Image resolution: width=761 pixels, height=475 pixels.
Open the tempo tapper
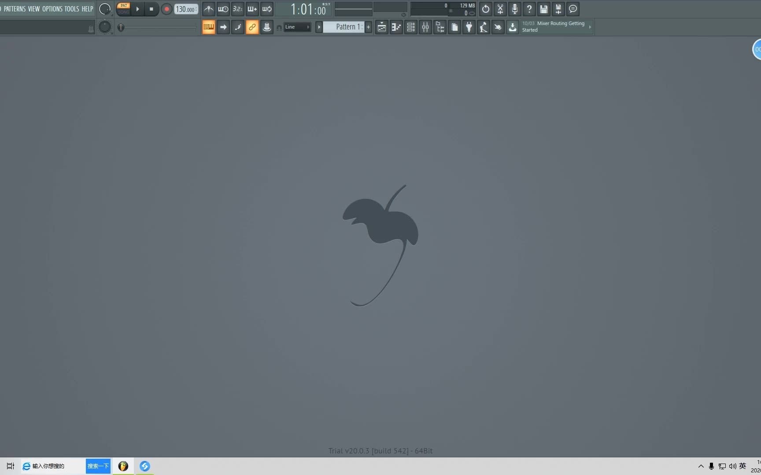pyautogui.click(x=484, y=27)
